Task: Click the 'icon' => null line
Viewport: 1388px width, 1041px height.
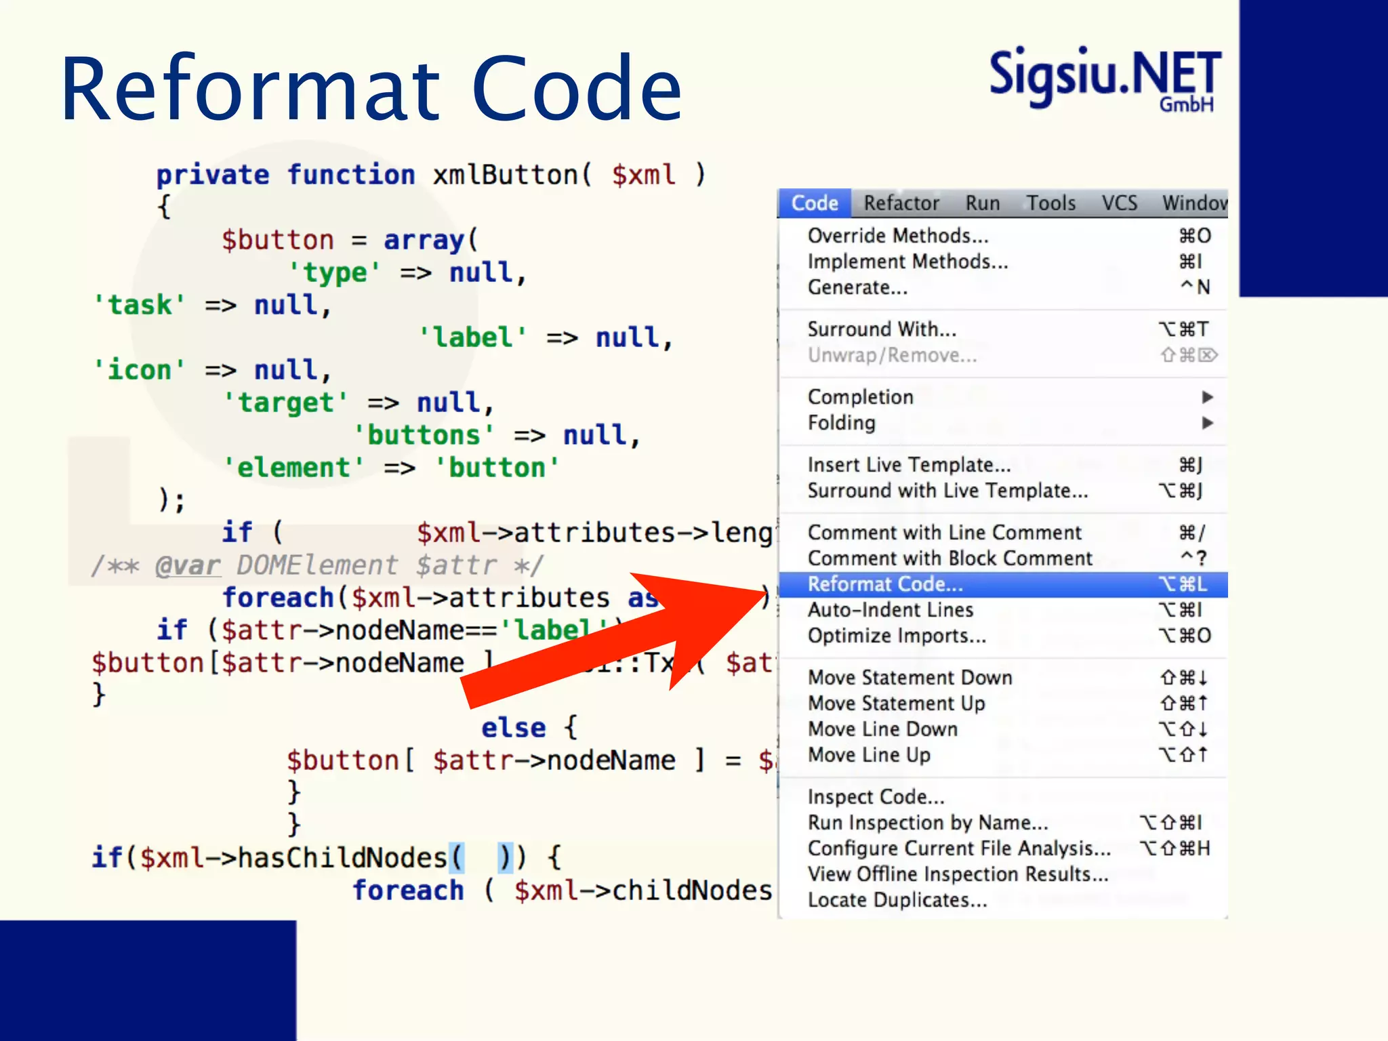Action: (212, 370)
